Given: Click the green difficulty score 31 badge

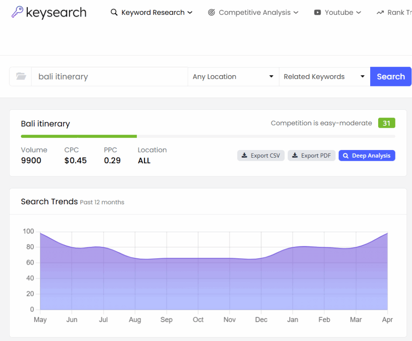Looking at the screenshot, I should 387,123.
